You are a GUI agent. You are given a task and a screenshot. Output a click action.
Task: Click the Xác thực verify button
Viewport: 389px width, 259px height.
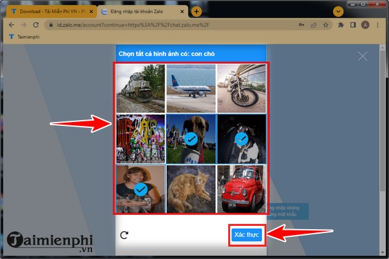click(246, 235)
